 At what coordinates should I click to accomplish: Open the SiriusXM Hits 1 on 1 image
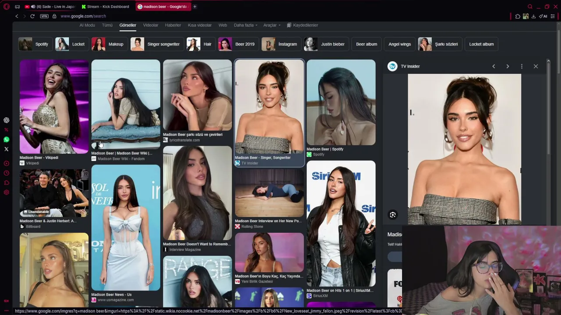pyautogui.click(x=341, y=224)
